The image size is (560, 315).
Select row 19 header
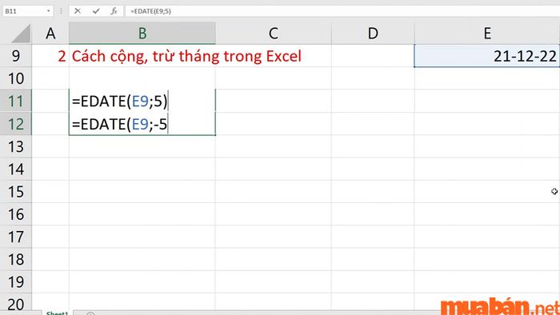[16, 282]
